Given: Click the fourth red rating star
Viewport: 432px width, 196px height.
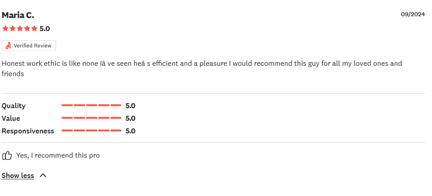Looking at the screenshot, I should point(27,28).
